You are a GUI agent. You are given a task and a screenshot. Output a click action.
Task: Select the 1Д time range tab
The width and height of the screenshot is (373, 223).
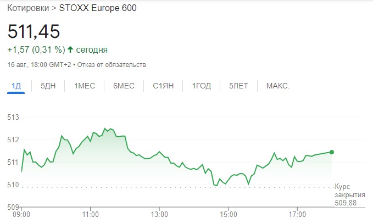(x=16, y=86)
